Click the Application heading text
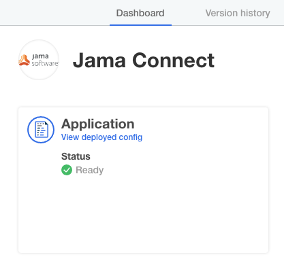The image size is (284, 263). tap(98, 124)
